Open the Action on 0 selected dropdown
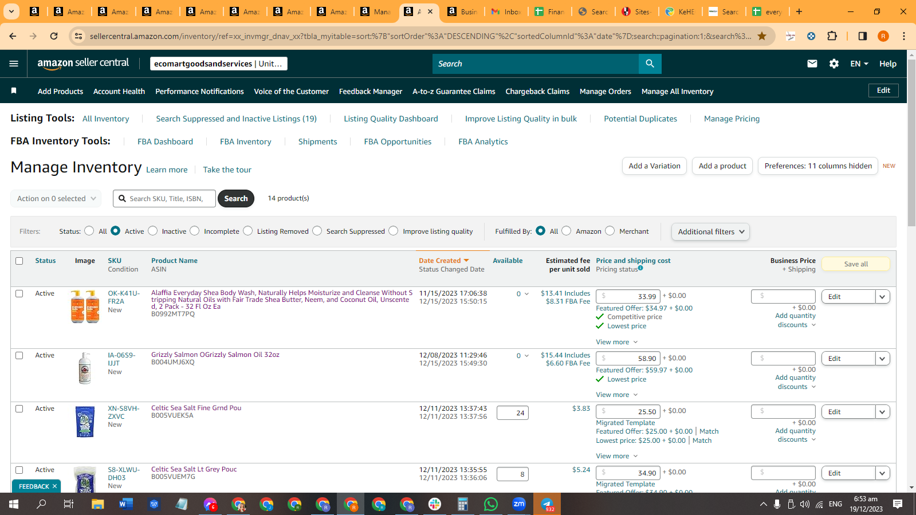Viewport: 916px width, 515px height. coord(56,199)
